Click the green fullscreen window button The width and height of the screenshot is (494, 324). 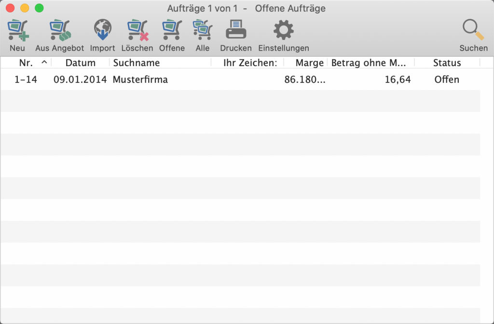39,8
